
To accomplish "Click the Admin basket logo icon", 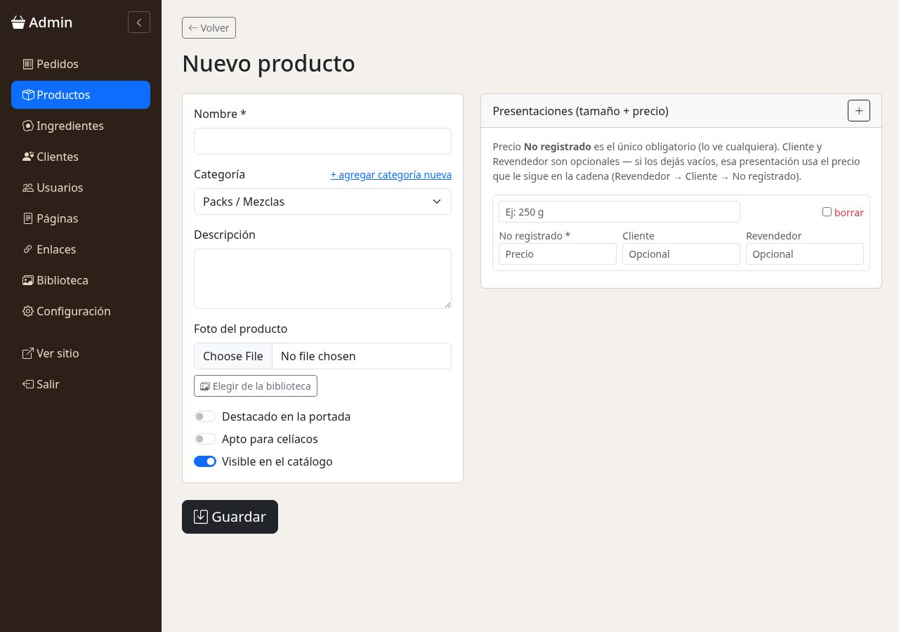I will click(18, 22).
